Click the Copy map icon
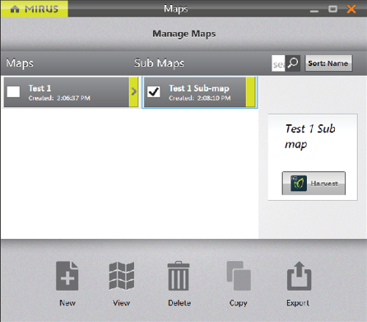Viewport: 367px width, 322px height. [239, 276]
